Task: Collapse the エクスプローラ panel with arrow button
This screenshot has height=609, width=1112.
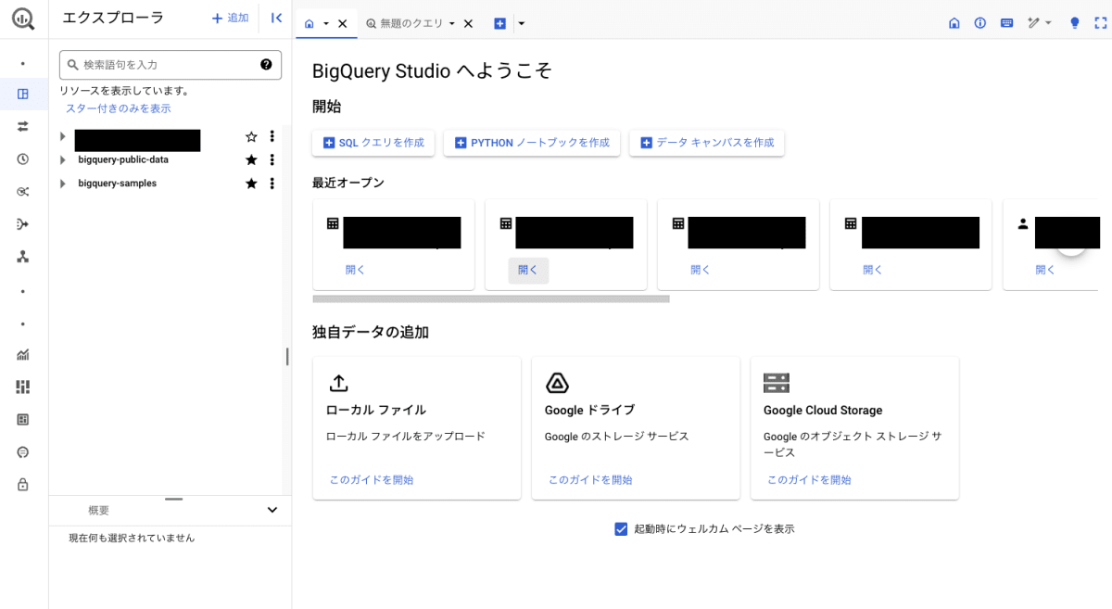Action: (x=276, y=18)
